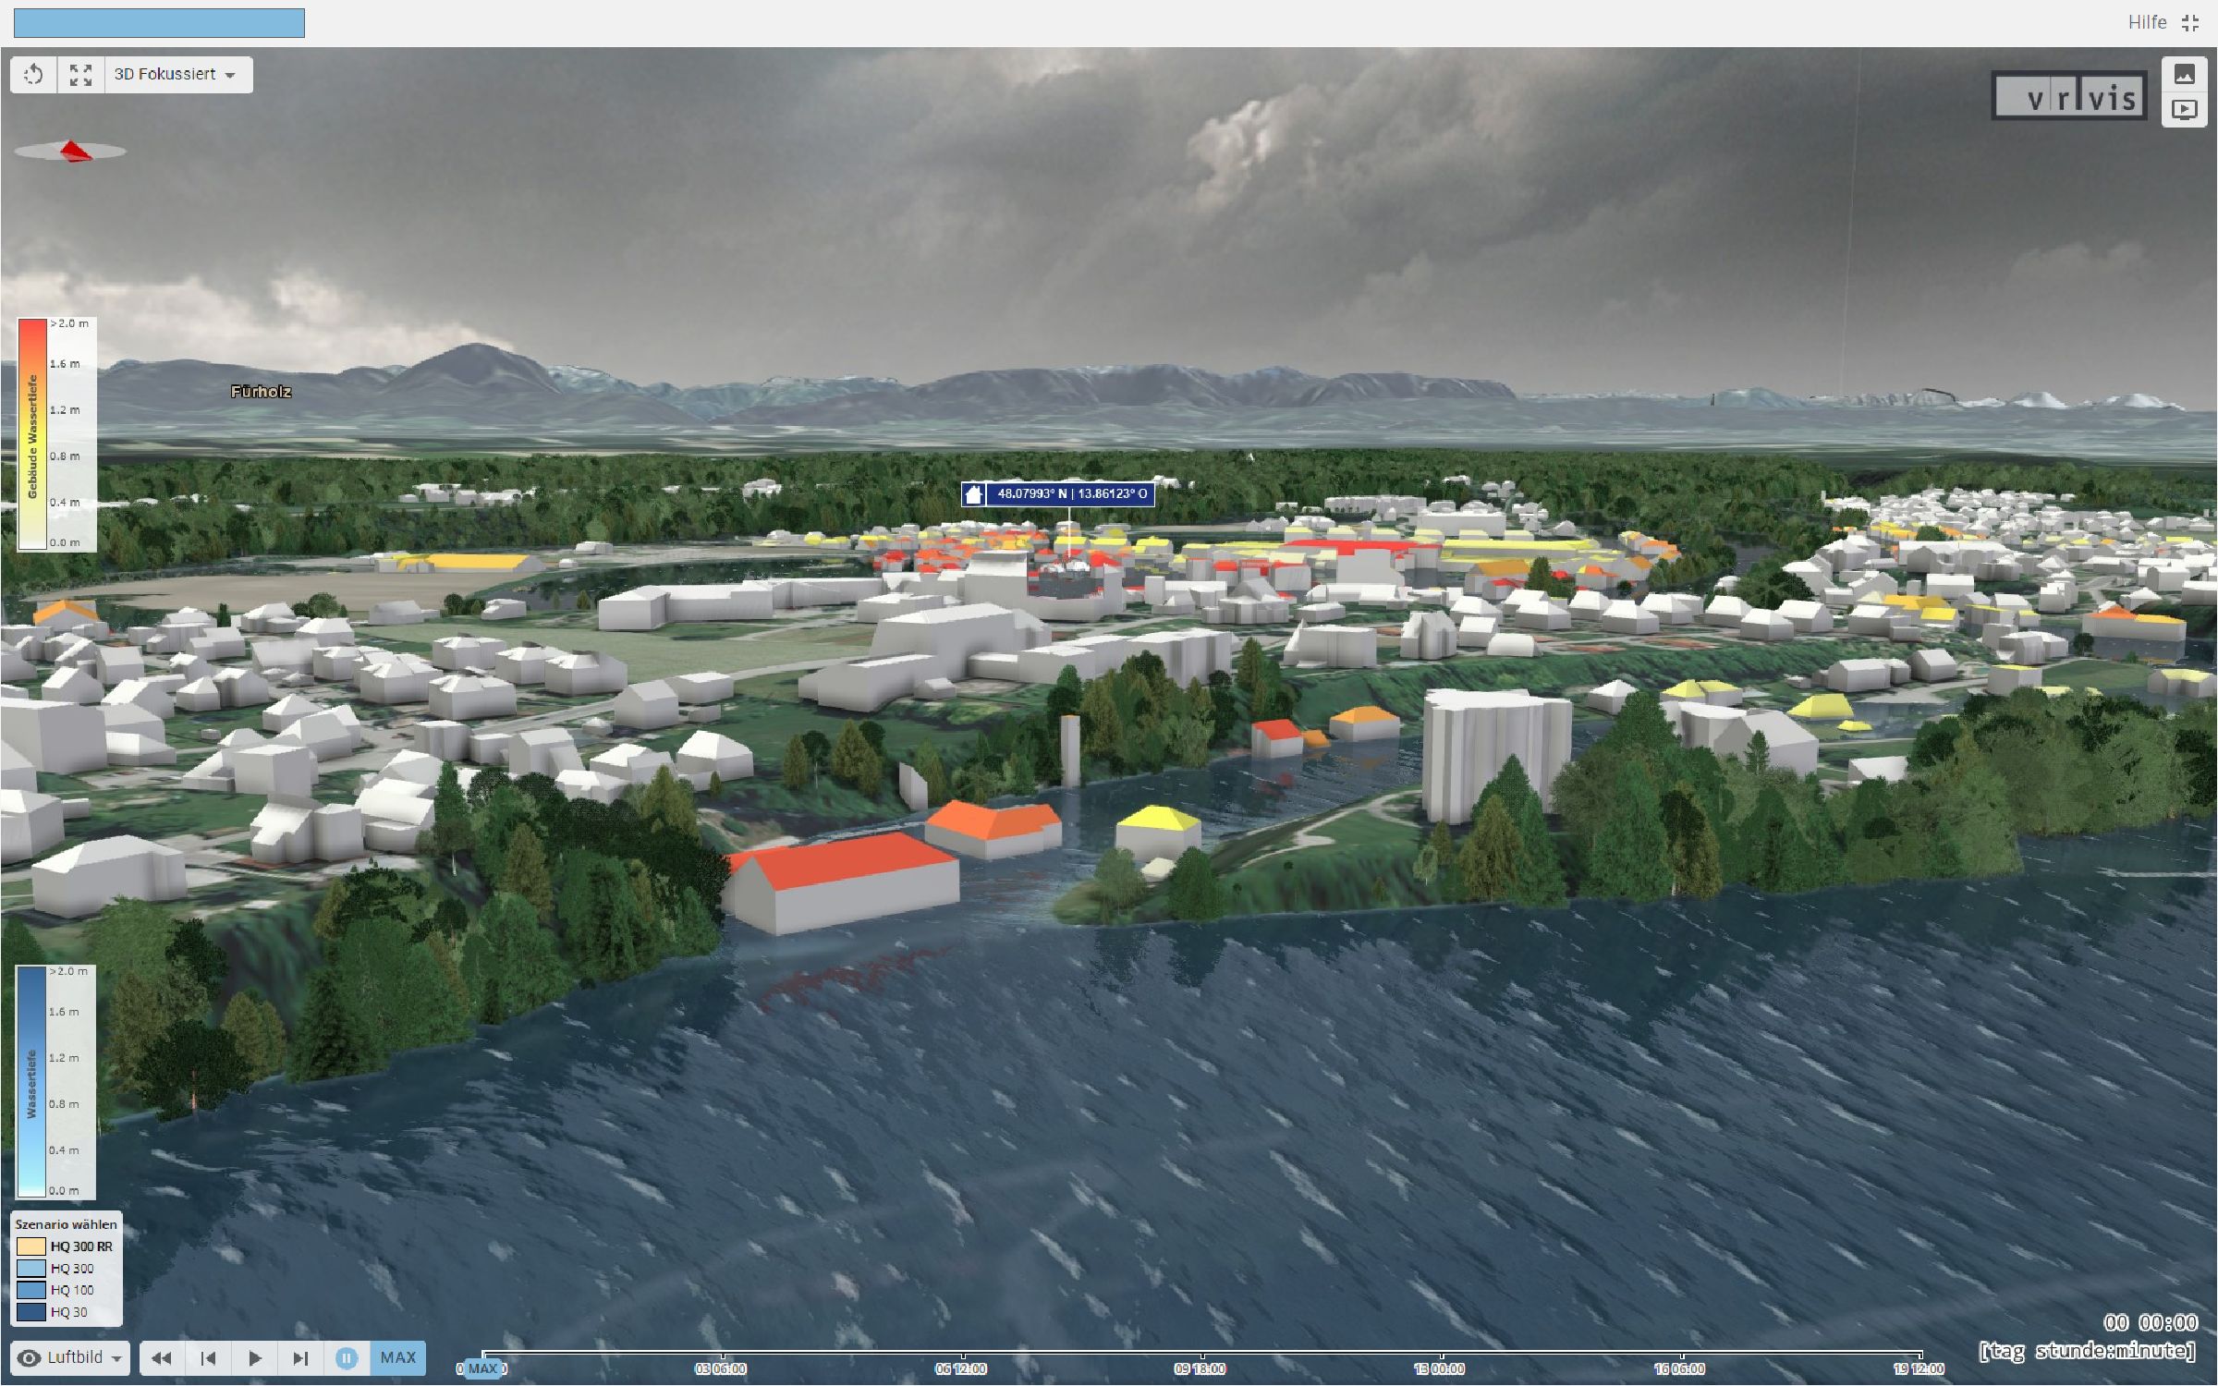
Task: Pause the flood animation playback
Action: (x=347, y=1358)
